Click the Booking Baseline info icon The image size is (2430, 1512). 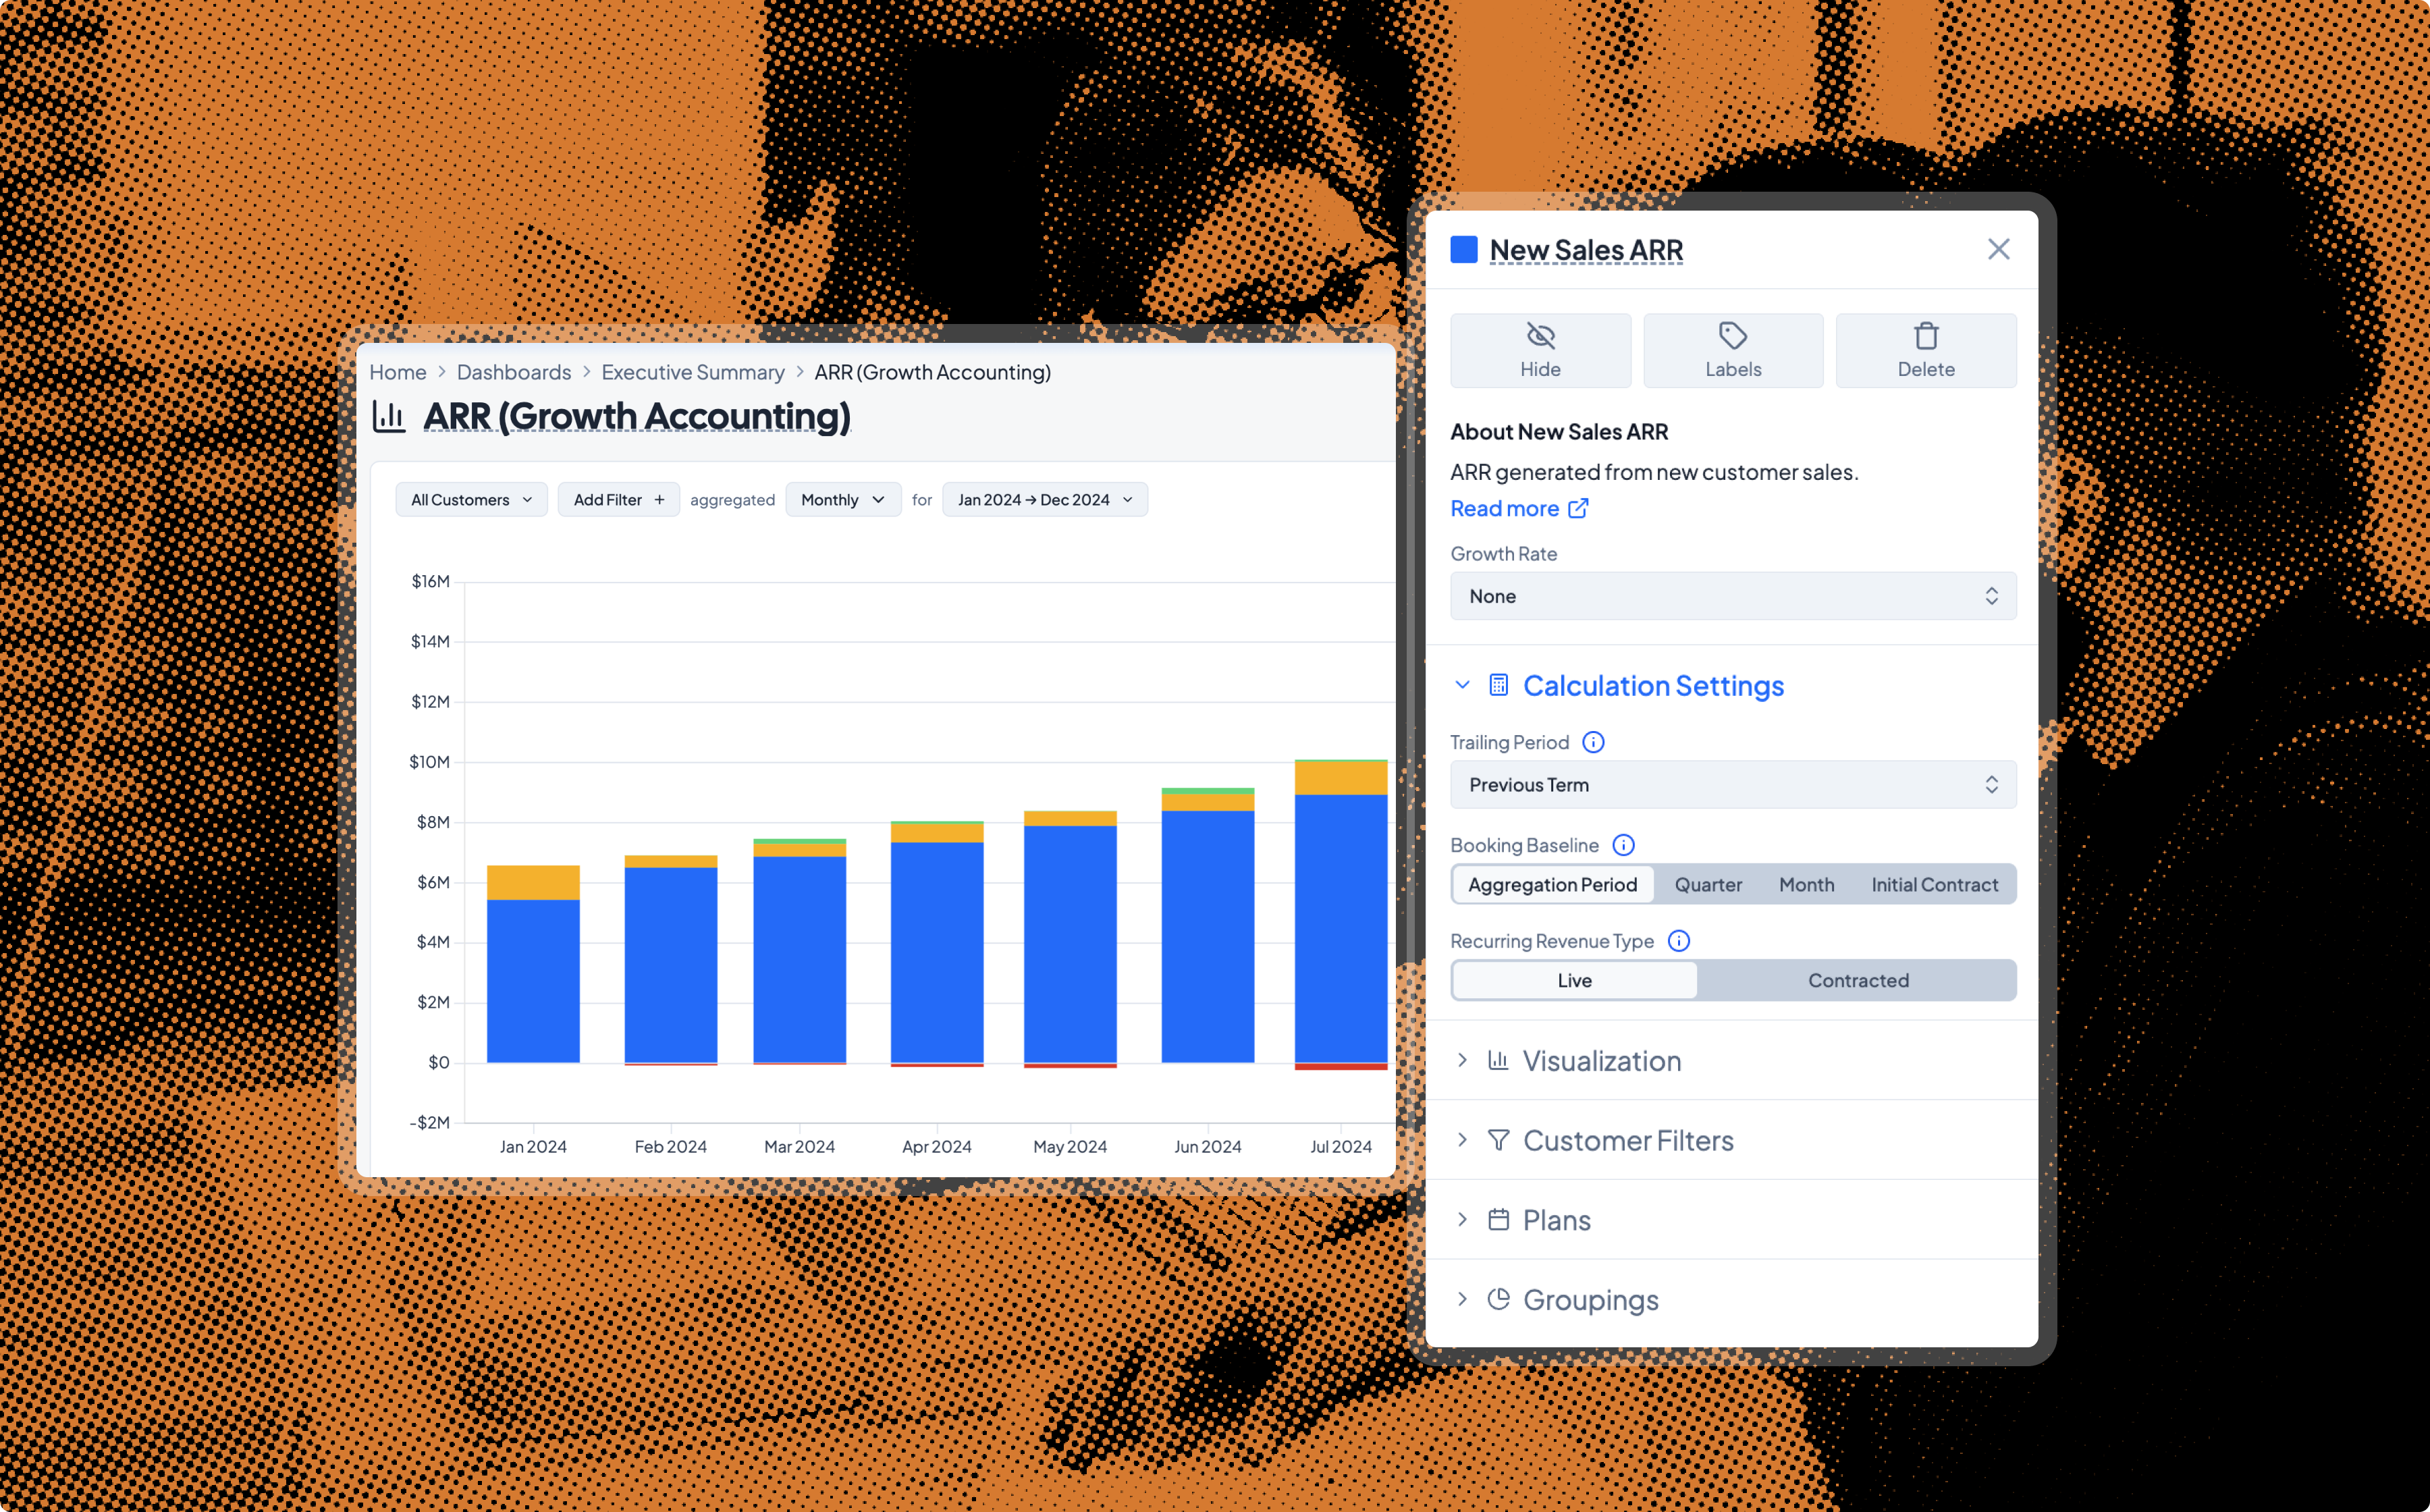1623,845
